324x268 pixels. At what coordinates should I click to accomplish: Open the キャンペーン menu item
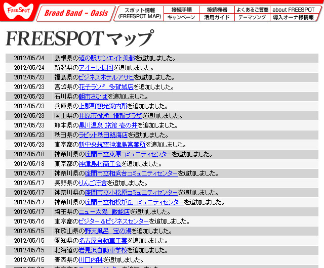pyautogui.click(x=181, y=17)
